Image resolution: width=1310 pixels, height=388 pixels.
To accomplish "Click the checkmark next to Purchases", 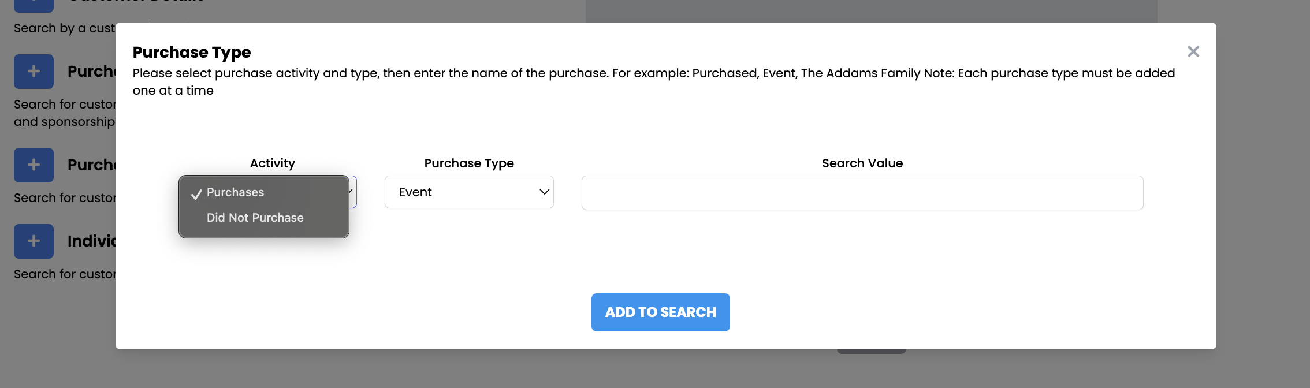I will 196,194.
